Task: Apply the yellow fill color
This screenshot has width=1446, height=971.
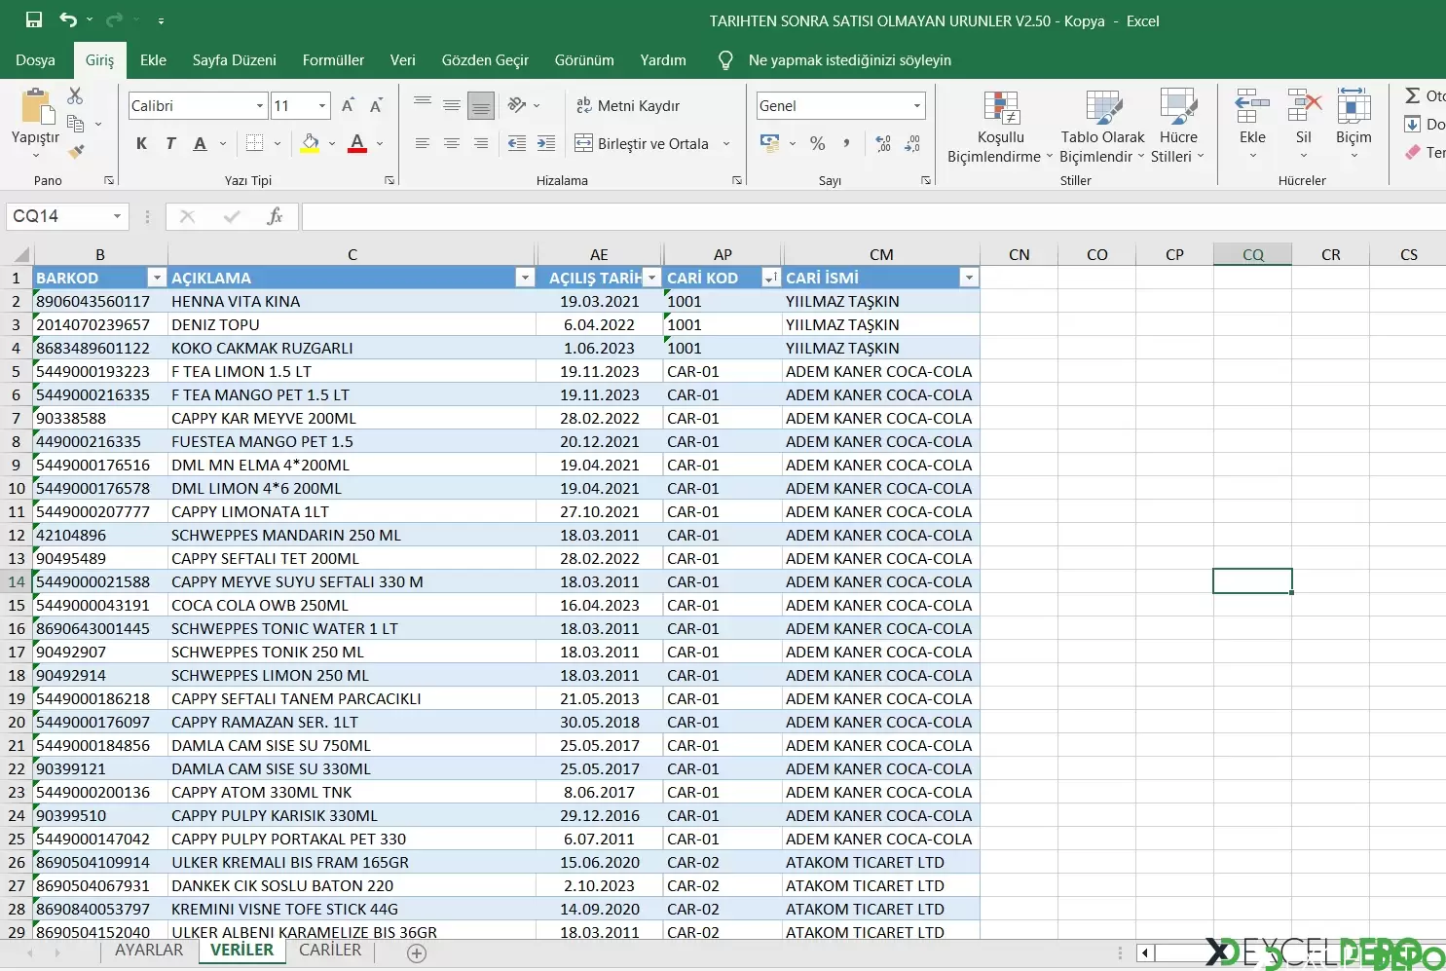Action: (311, 143)
